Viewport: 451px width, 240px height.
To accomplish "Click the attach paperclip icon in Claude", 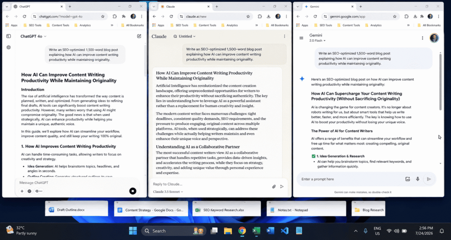I will tap(274, 187).
